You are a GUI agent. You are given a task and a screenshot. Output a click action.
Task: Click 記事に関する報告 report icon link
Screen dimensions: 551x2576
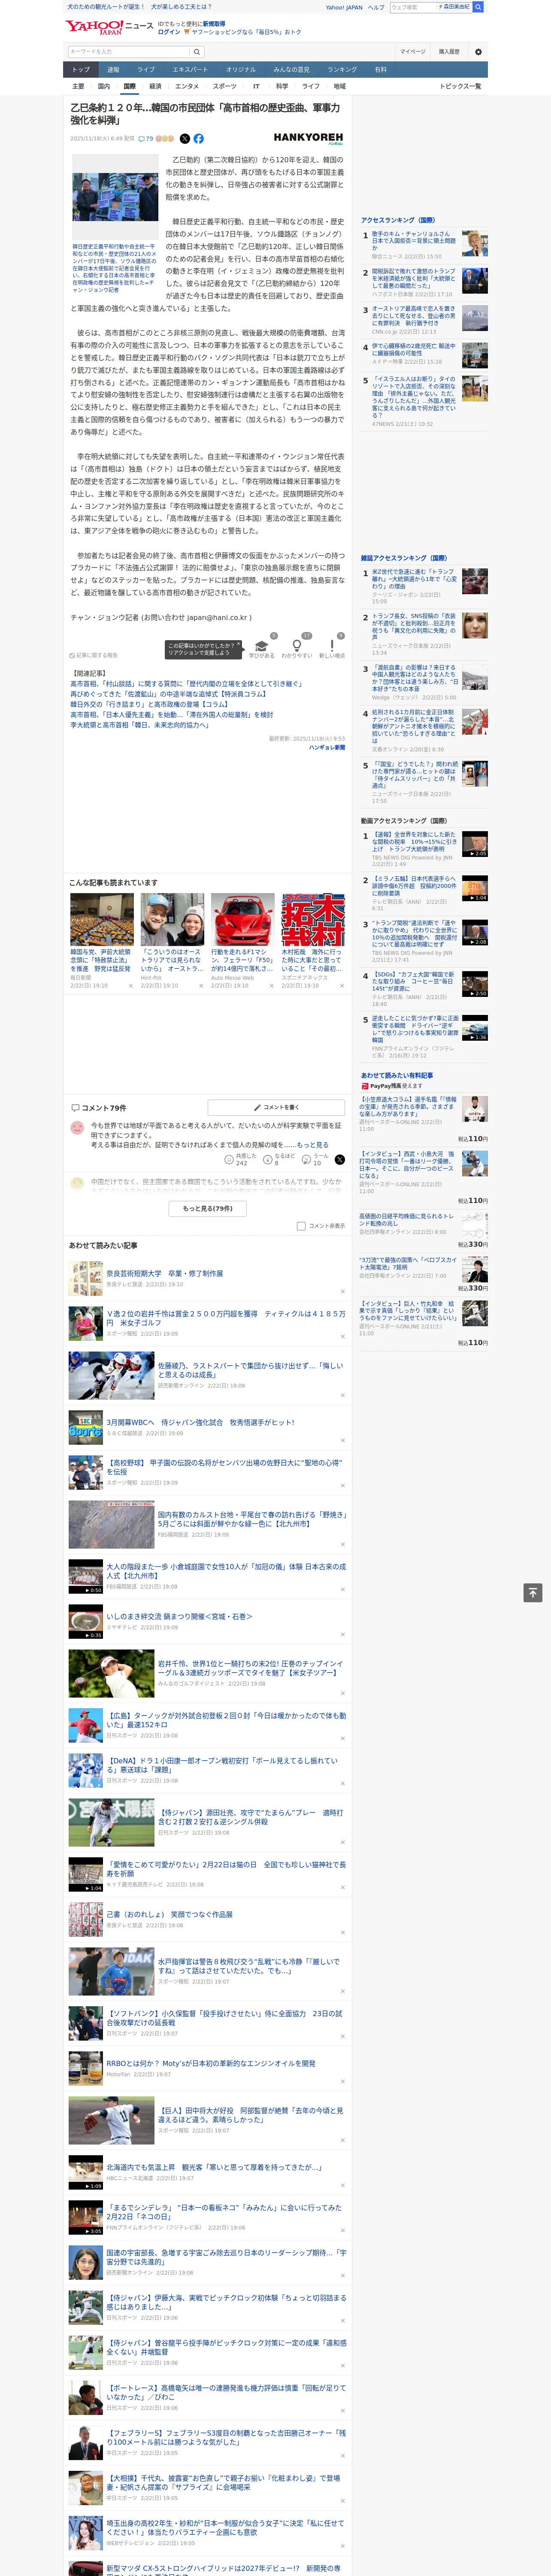(94, 656)
